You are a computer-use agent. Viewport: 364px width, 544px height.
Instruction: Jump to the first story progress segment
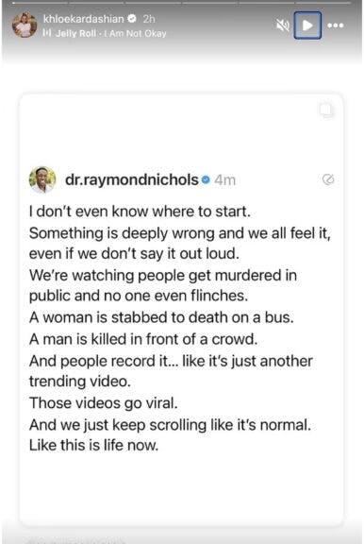coord(40,3)
